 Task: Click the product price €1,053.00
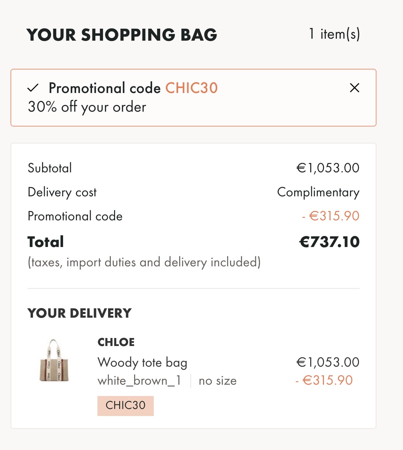tap(328, 362)
